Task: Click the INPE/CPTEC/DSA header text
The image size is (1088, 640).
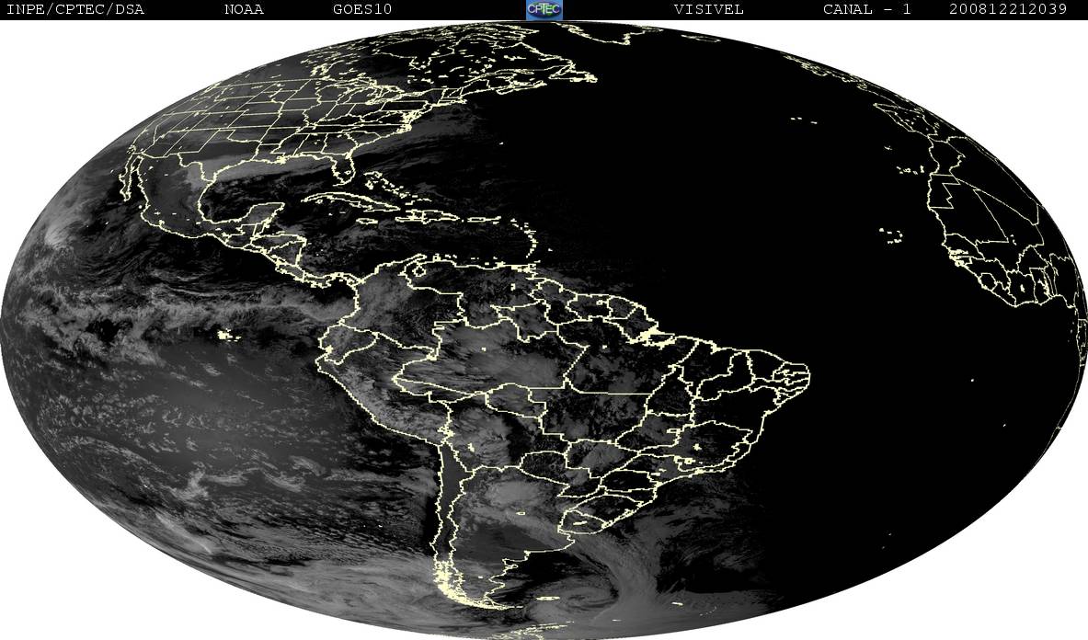Action: [74, 9]
